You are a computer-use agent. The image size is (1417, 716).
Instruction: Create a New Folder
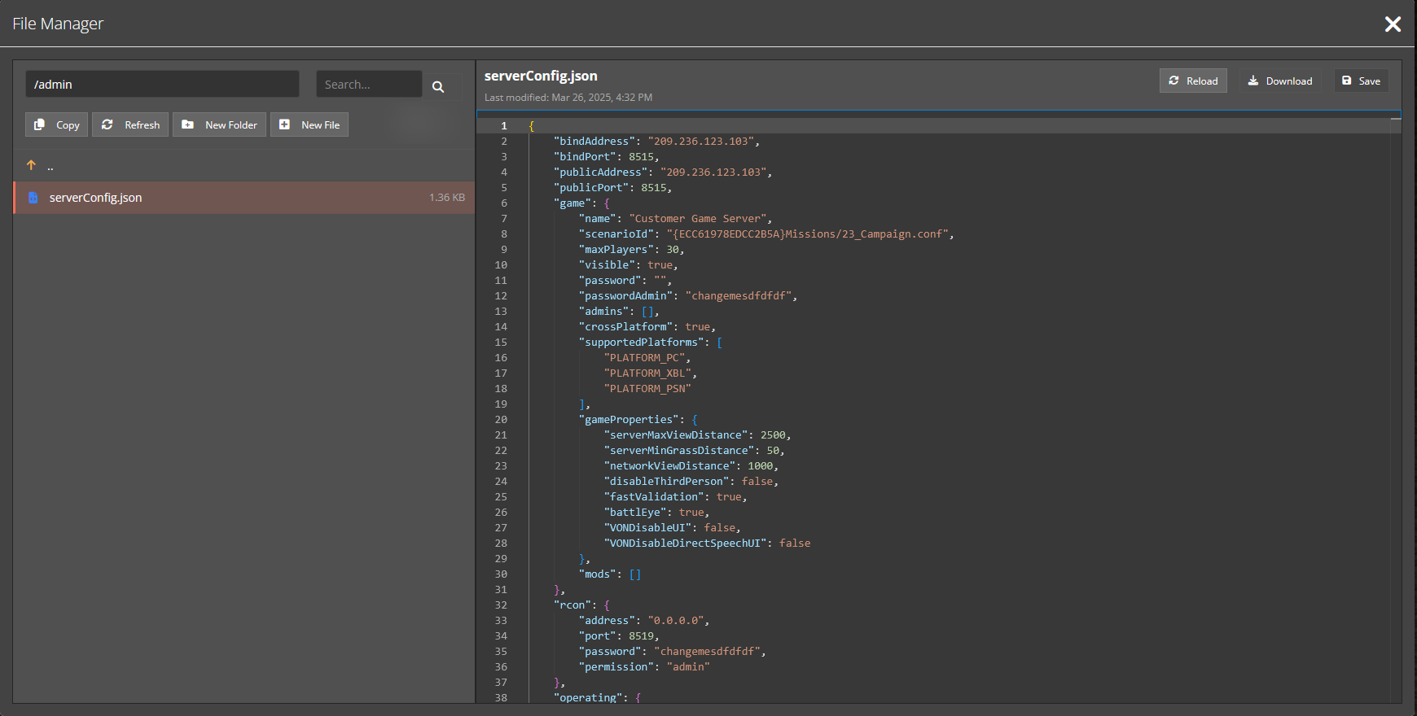pyautogui.click(x=220, y=124)
